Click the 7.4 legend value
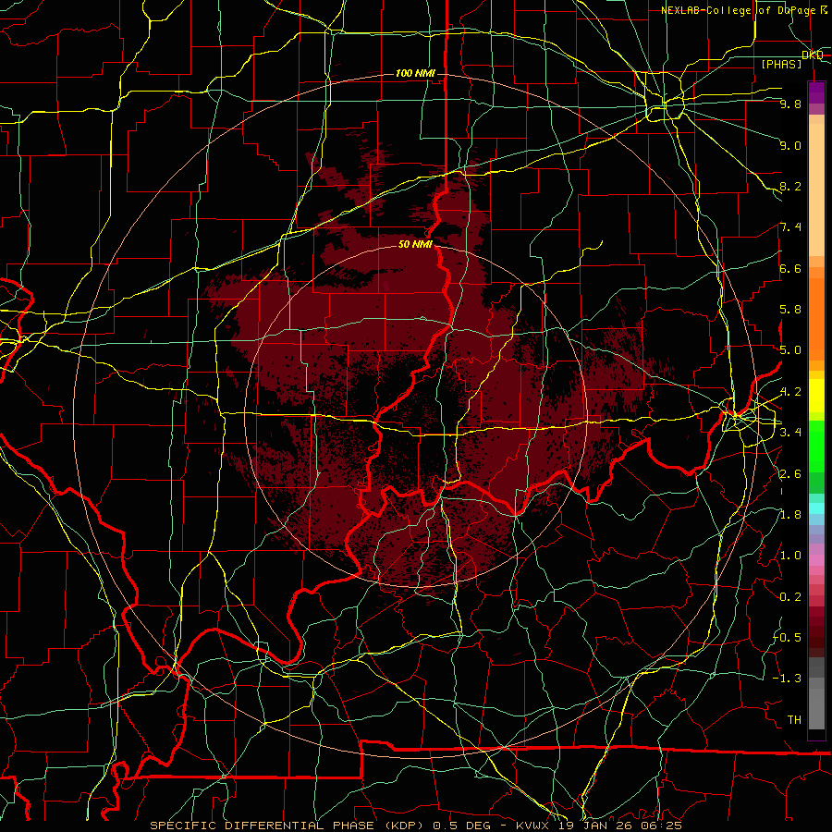Image resolution: width=832 pixels, height=832 pixels. tap(790, 227)
